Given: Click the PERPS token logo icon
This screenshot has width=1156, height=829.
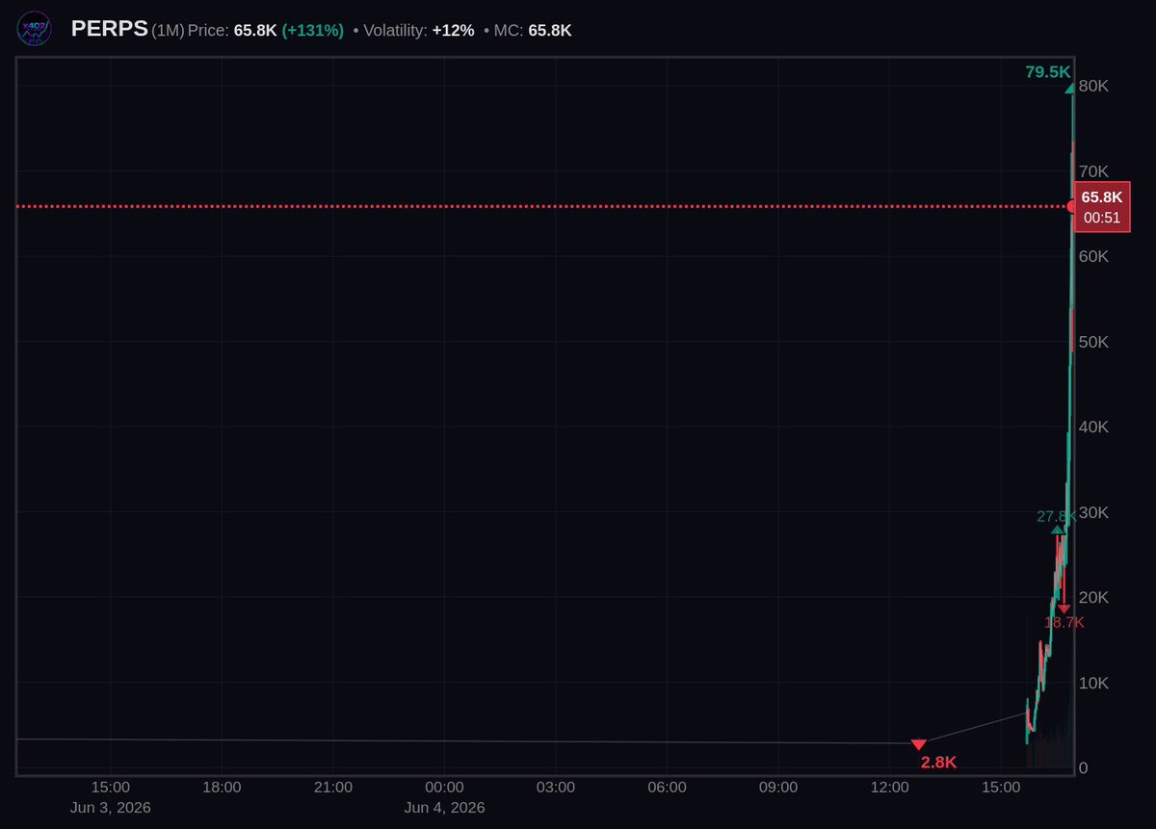Looking at the screenshot, I should coord(36,31).
